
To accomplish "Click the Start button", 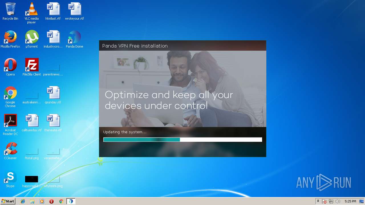I will pos(8,201).
